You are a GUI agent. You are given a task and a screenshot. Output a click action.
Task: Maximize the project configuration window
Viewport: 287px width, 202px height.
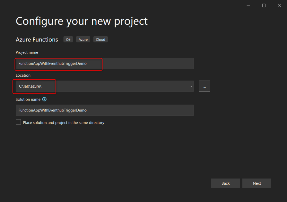pos(264,5)
